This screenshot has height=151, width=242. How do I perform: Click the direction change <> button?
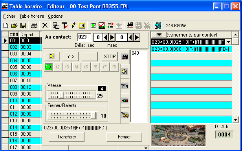tap(71, 56)
